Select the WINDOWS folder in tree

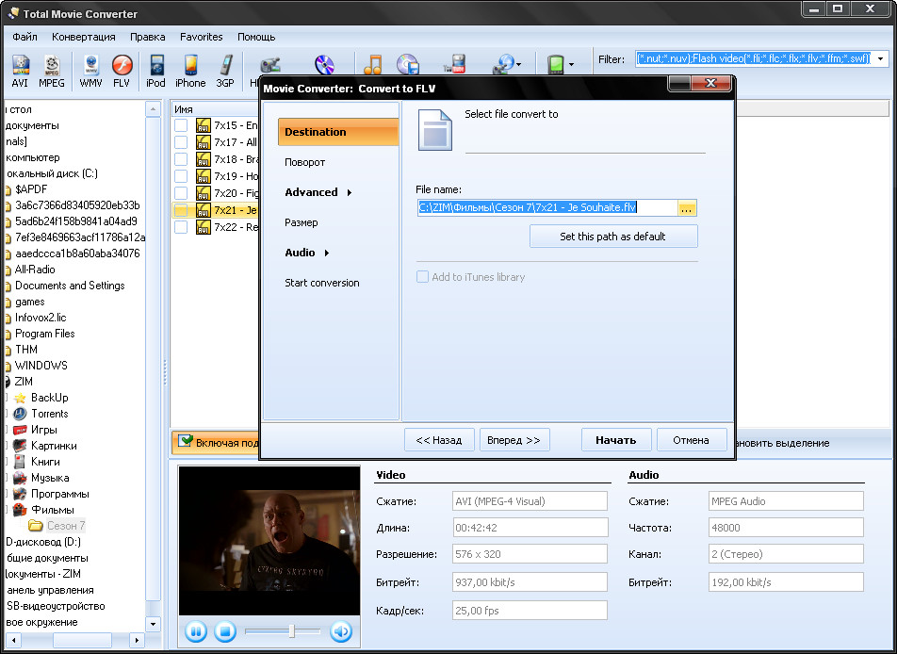41,366
